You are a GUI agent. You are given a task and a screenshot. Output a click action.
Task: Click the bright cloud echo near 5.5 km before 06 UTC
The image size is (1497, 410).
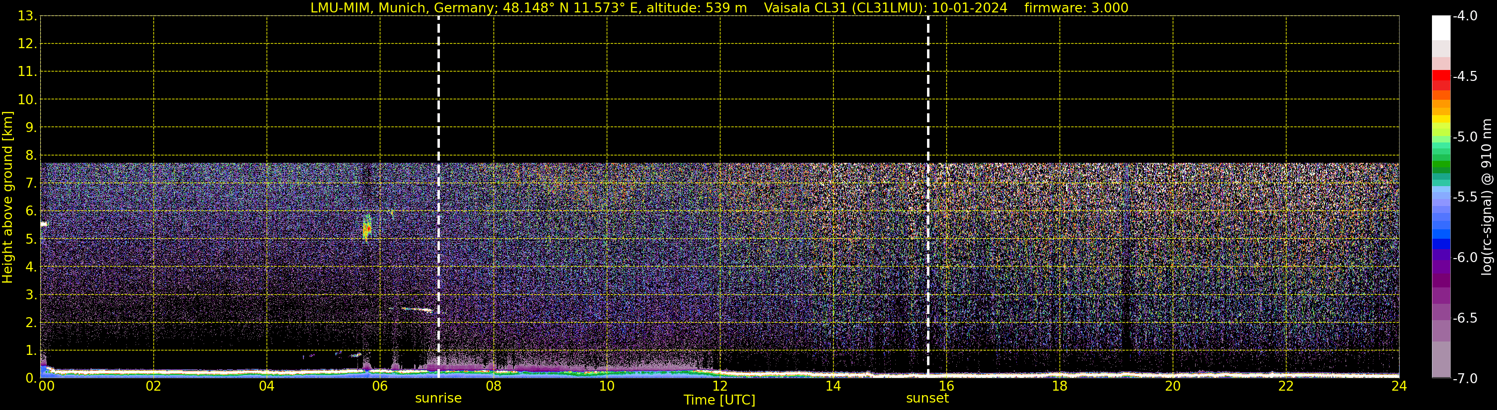pyautogui.click(x=367, y=228)
